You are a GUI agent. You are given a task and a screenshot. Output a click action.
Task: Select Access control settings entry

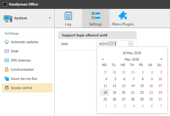point(27,88)
